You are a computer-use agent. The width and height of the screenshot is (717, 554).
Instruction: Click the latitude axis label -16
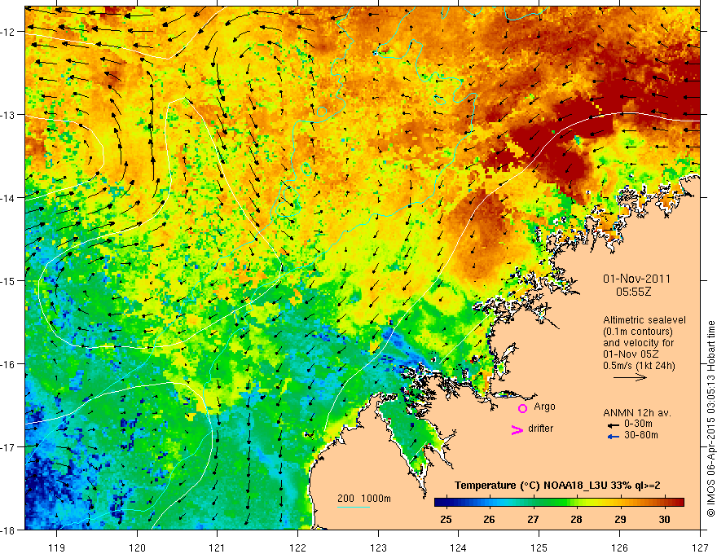[9, 364]
